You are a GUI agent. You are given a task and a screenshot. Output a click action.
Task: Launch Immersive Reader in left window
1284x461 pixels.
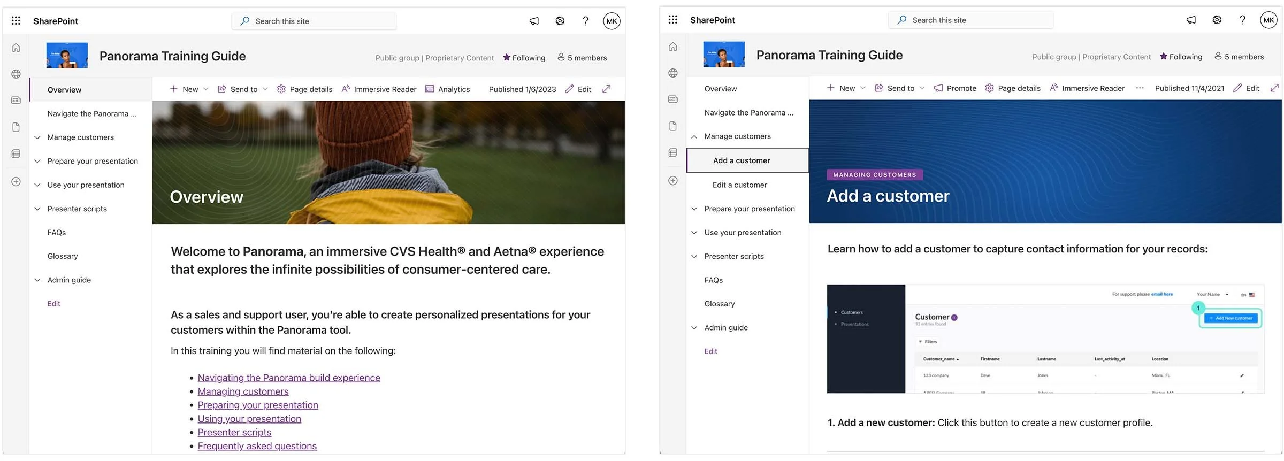click(x=379, y=89)
